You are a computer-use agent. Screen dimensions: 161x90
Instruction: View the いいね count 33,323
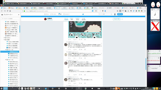click(84, 19)
